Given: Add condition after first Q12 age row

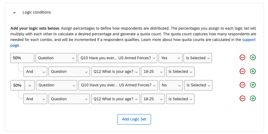Looking at the screenshot, I should [253, 71].
